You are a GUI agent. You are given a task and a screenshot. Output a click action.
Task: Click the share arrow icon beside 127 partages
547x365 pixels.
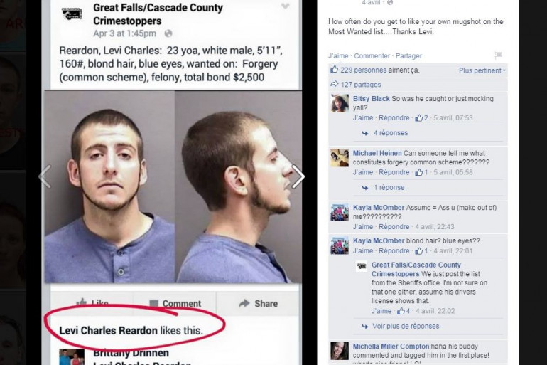pyautogui.click(x=334, y=84)
